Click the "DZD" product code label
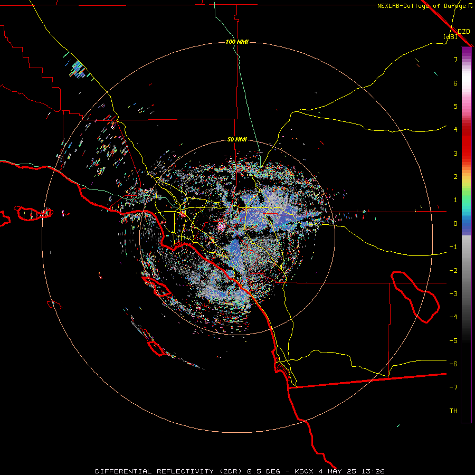 (x=464, y=32)
